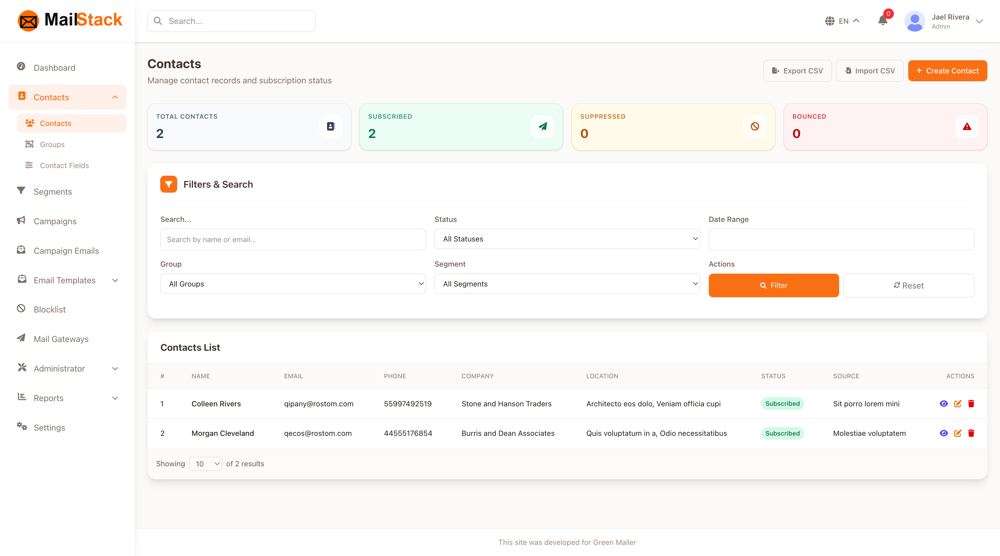Edit the Colleen Rivers contact
Screen dimensions: 1000x556
tap(958, 403)
